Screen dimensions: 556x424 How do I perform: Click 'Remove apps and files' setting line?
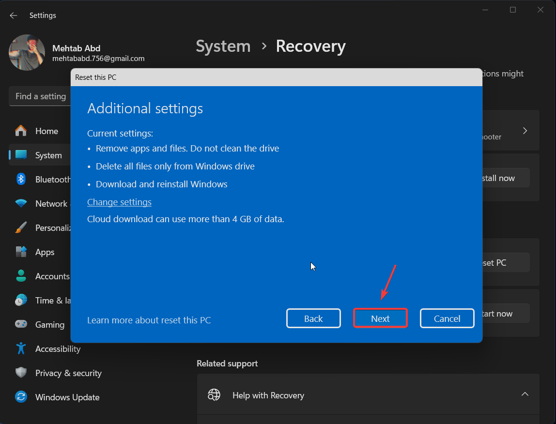coord(187,148)
